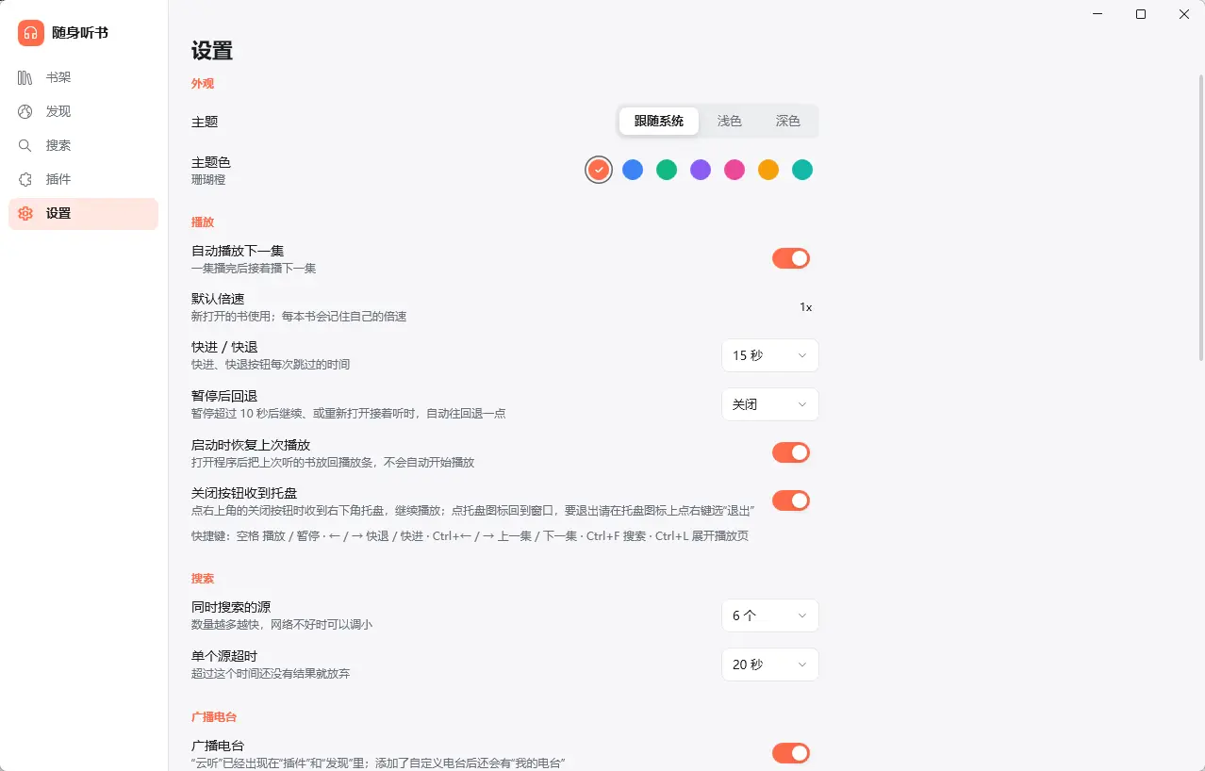Go to the 发现 page

pyautogui.click(x=83, y=111)
